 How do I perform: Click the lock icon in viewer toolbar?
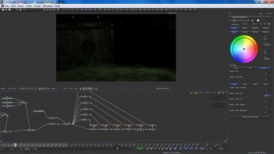point(80,89)
